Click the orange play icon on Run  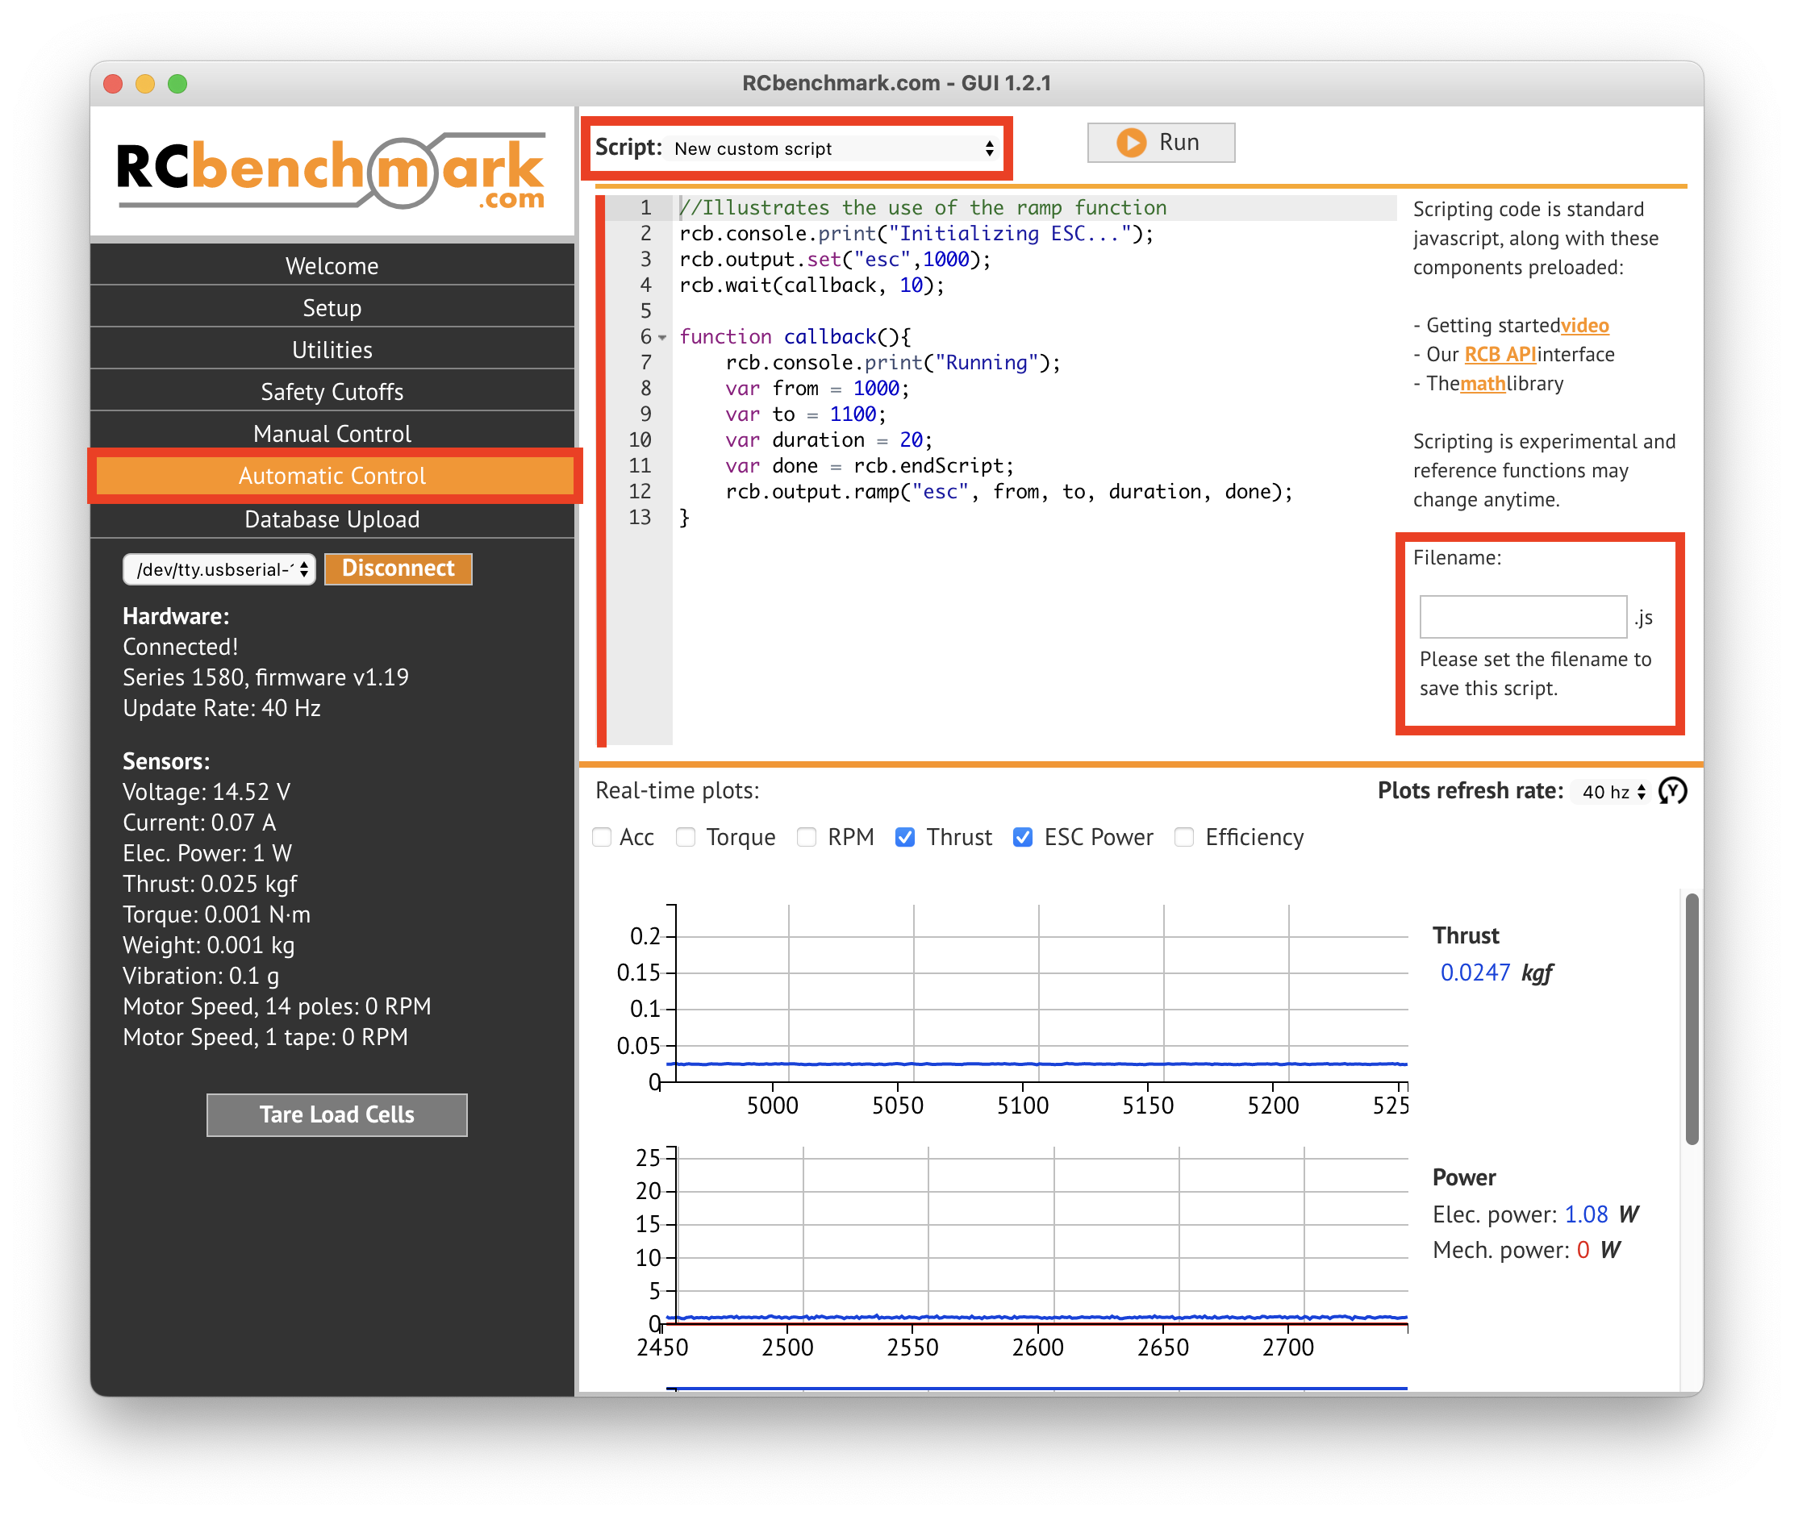point(1130,143)
